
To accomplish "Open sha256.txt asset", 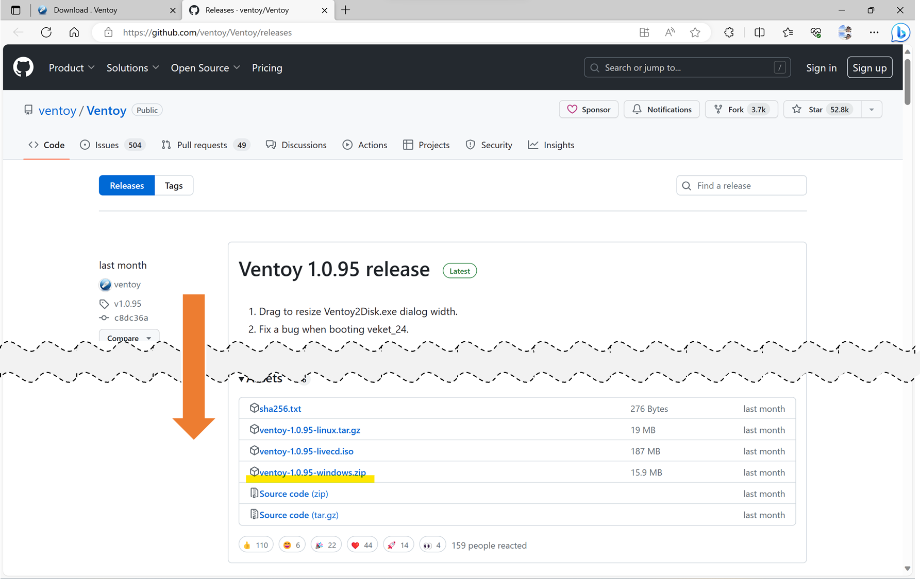I will [280, 409].
